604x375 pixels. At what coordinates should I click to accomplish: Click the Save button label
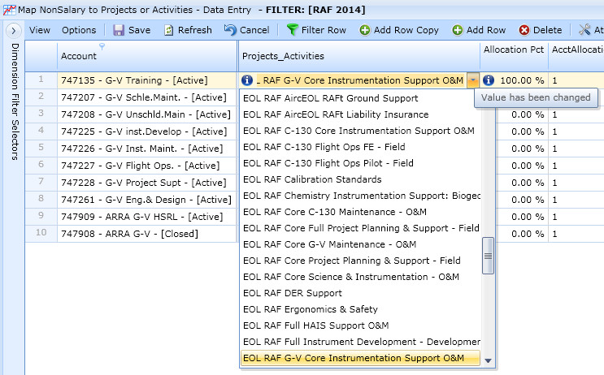(140, 30)
